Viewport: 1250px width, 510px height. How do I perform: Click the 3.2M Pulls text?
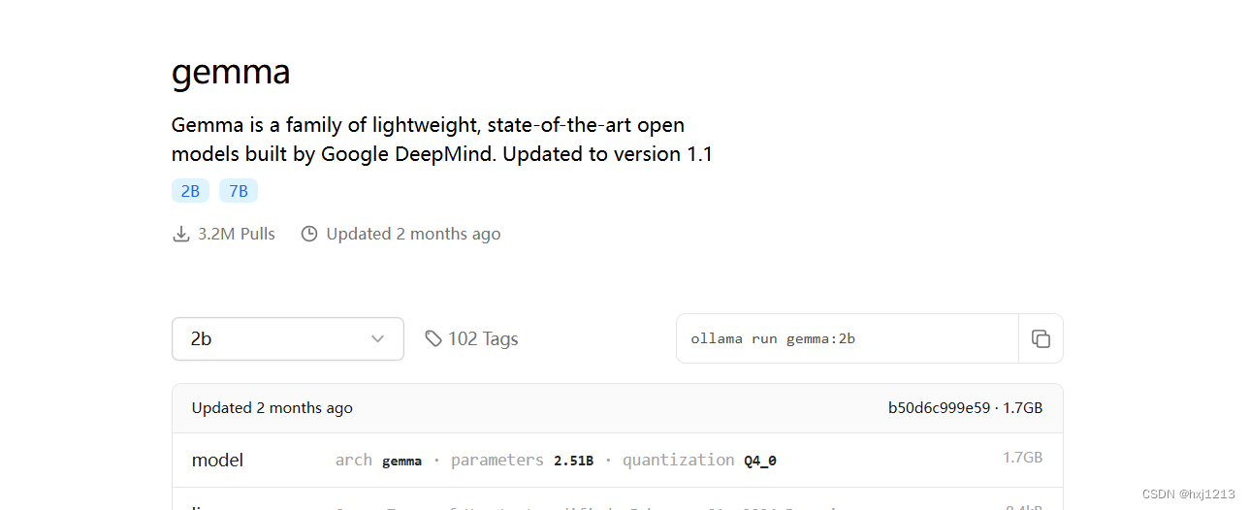(237, 234)
